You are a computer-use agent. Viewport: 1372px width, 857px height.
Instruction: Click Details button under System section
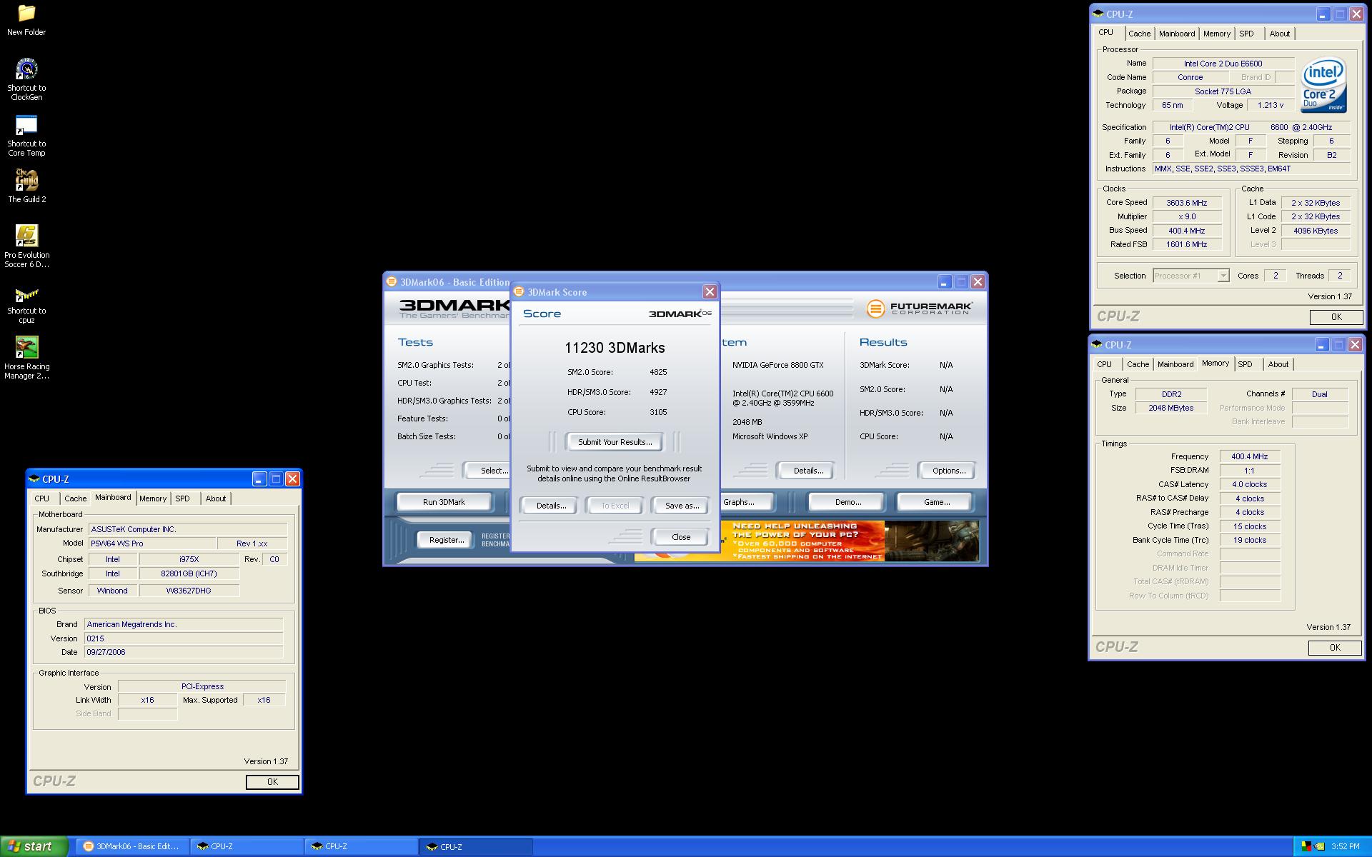(807, 471)
